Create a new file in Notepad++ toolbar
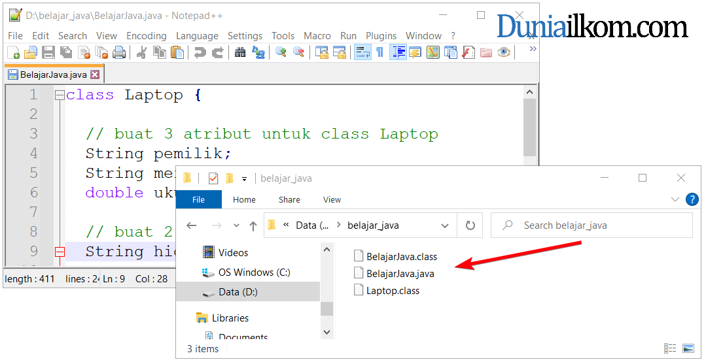The width and height of the screenshot is (706, 364). click(14, 53)
